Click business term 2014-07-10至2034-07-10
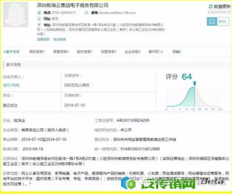The width and height of the screenshot is (232, 194). 44,139
